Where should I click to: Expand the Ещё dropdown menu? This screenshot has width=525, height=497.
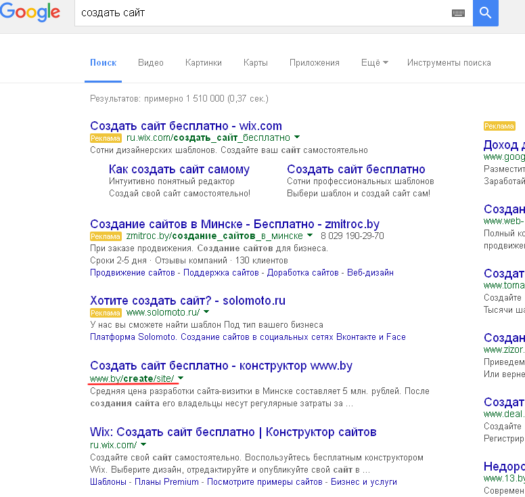(x=374, y=63)
